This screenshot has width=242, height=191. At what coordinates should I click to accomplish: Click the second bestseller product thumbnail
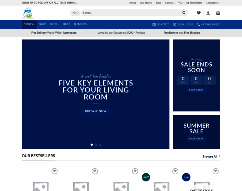81,186
